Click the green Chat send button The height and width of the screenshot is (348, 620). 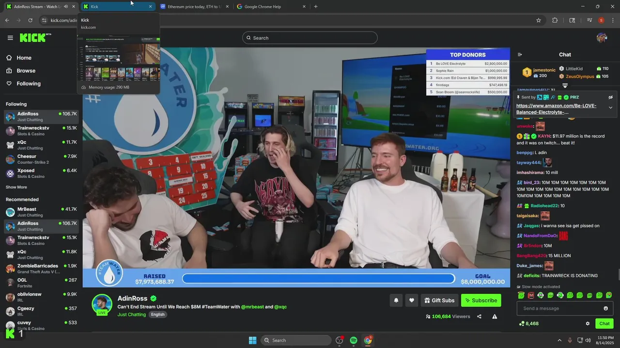click(604, 324)
